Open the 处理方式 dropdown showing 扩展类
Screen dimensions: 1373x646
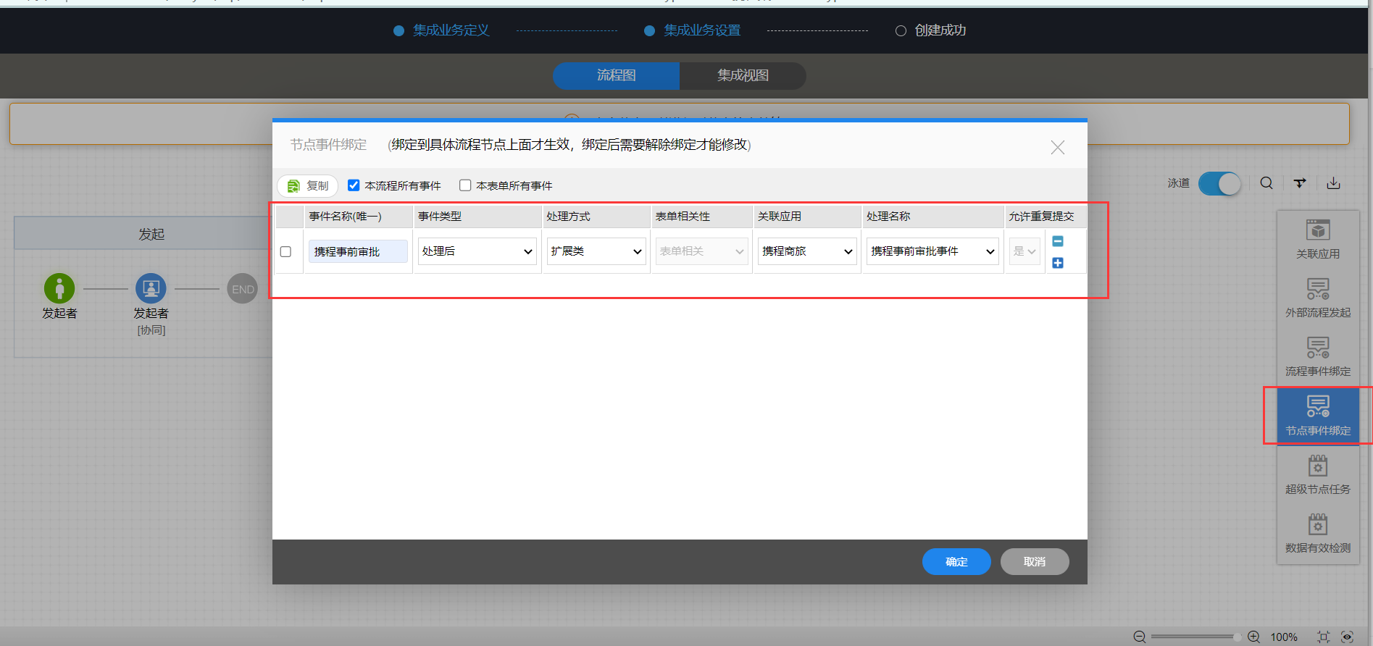596,251
